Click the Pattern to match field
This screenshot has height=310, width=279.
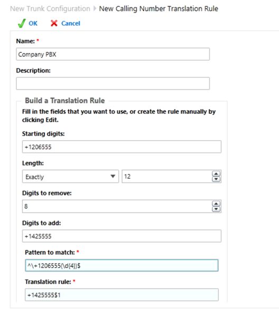[x=122, y=266]
